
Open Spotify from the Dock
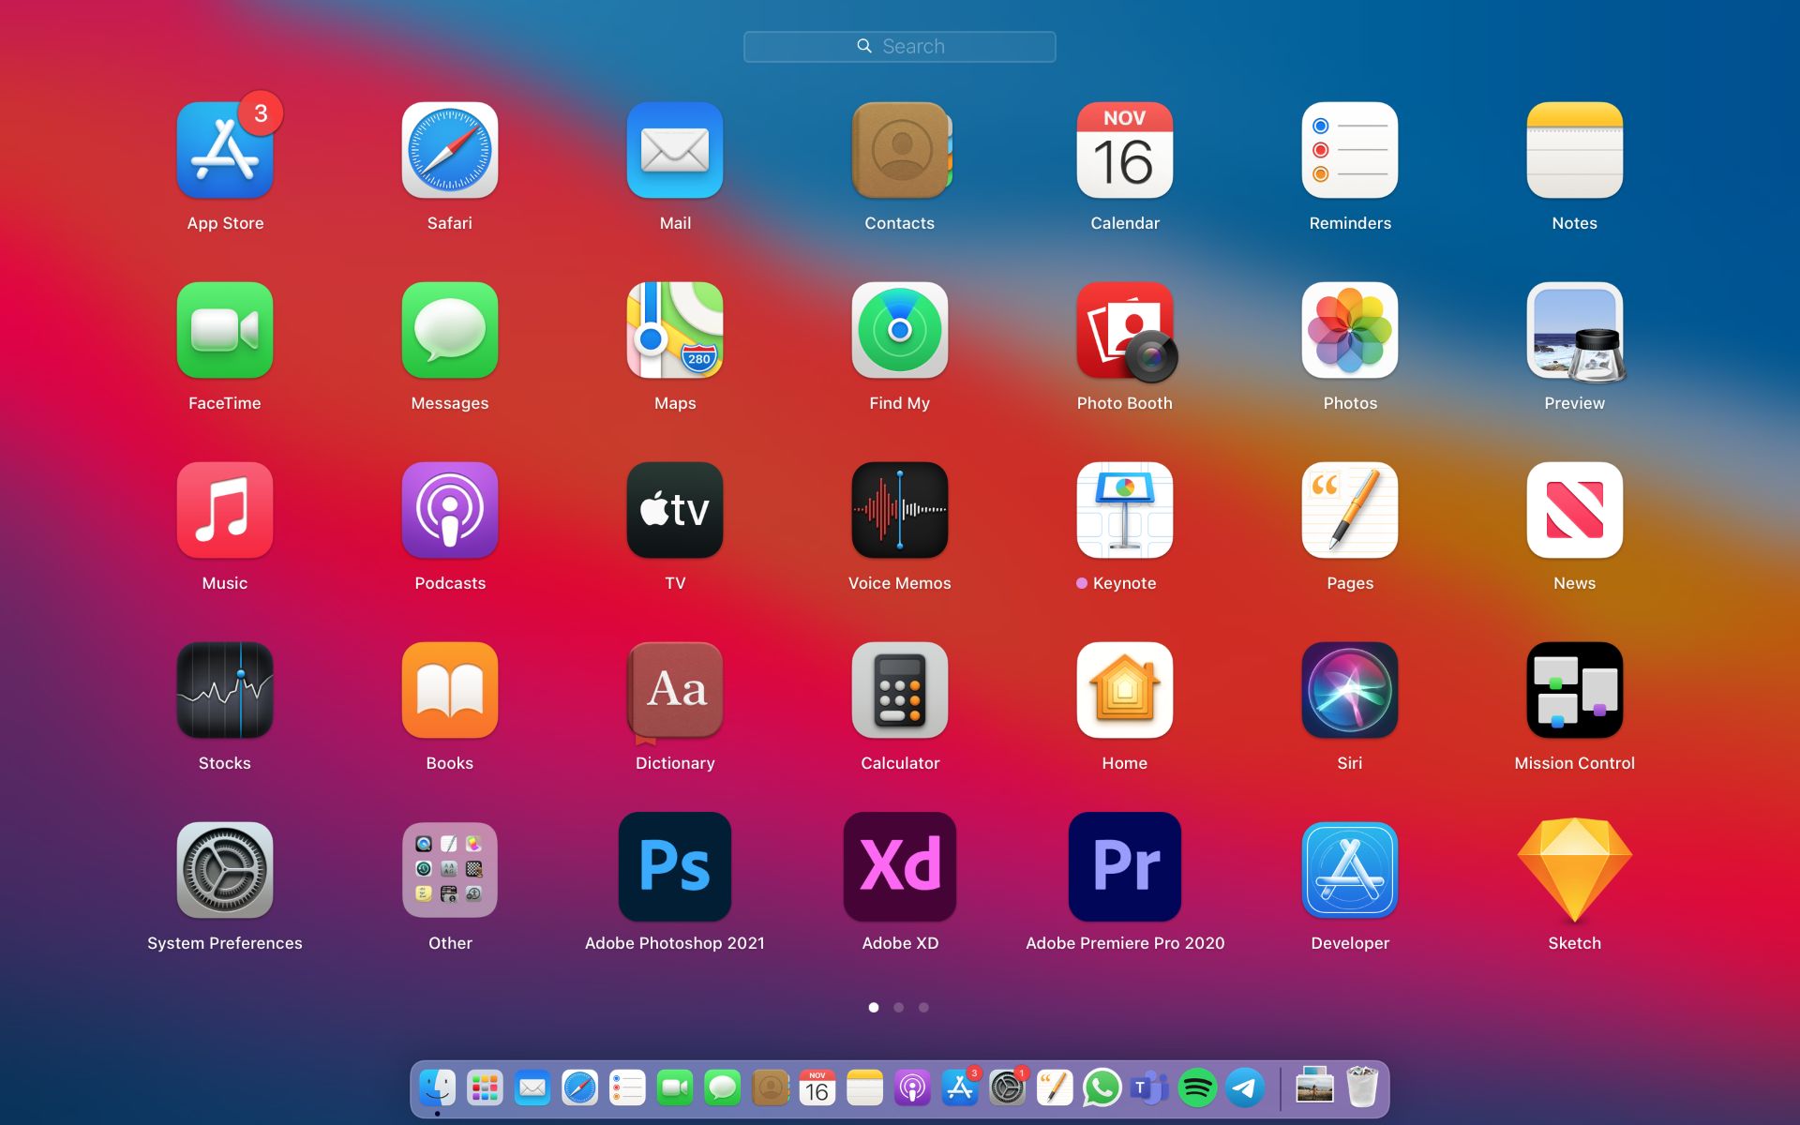(1197, 1088)
